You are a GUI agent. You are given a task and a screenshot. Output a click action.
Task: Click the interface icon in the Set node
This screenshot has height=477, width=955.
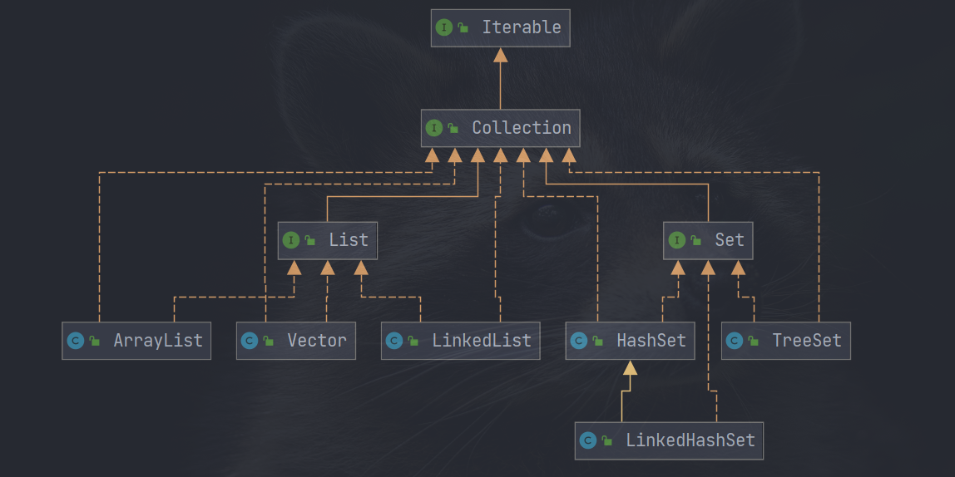pos(676,240)
